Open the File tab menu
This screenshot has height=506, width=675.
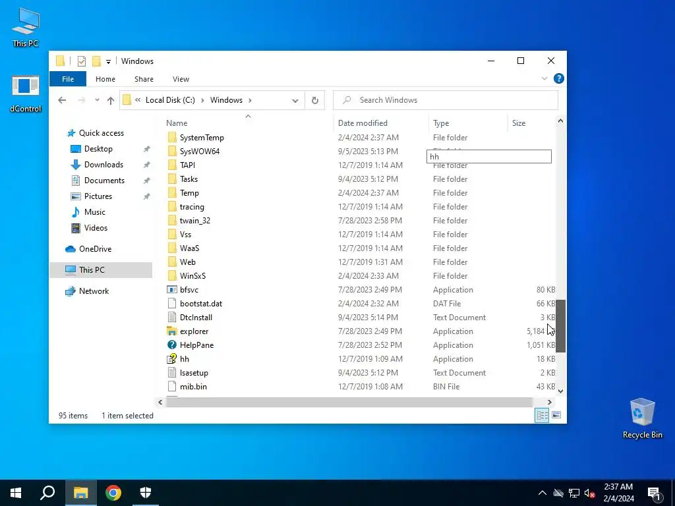coord(68,79)
